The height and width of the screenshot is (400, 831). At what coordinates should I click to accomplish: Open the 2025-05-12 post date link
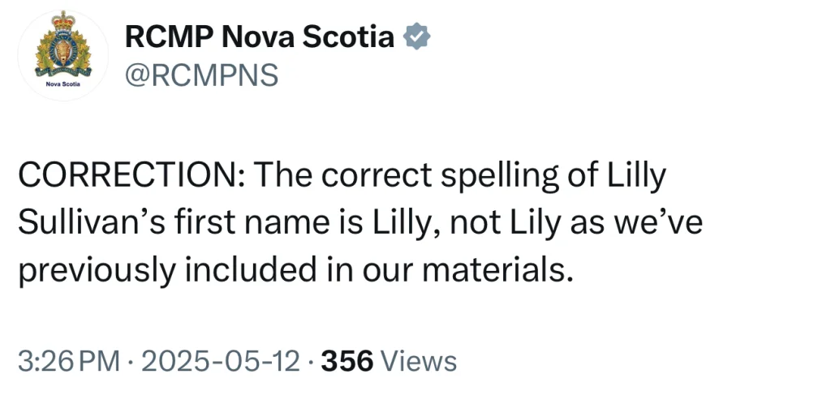pyautogui.click(x=219, y=360)
